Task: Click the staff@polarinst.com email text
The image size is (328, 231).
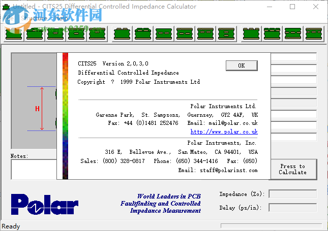Action: [x=229, y=171]
